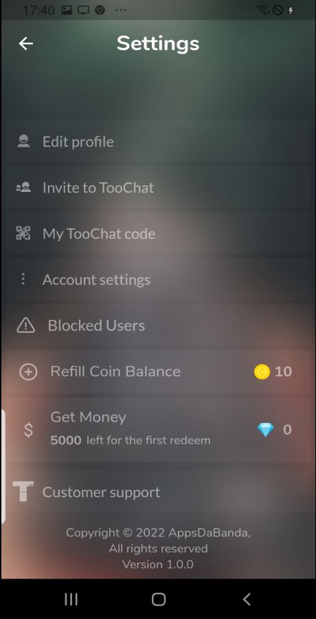This screenshot has height=619, width=316.
Task: Open My TooChat code
Action: pyautogui.click(x=158, y=233)
